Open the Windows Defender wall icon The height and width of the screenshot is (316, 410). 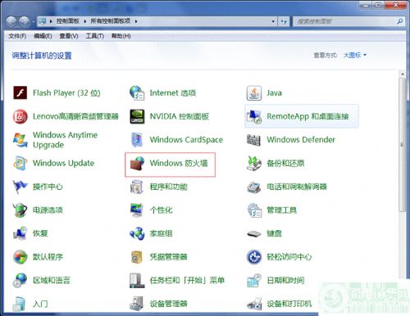(x=254, y=140)
